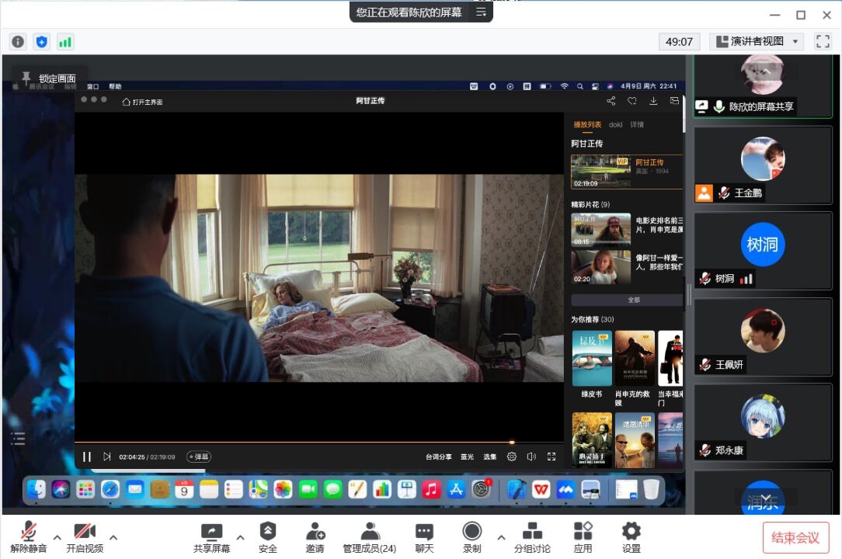Screen dimensions: 842x559
Task: Collapse participant video strip up arrow
Action: [x=766, y=72]
